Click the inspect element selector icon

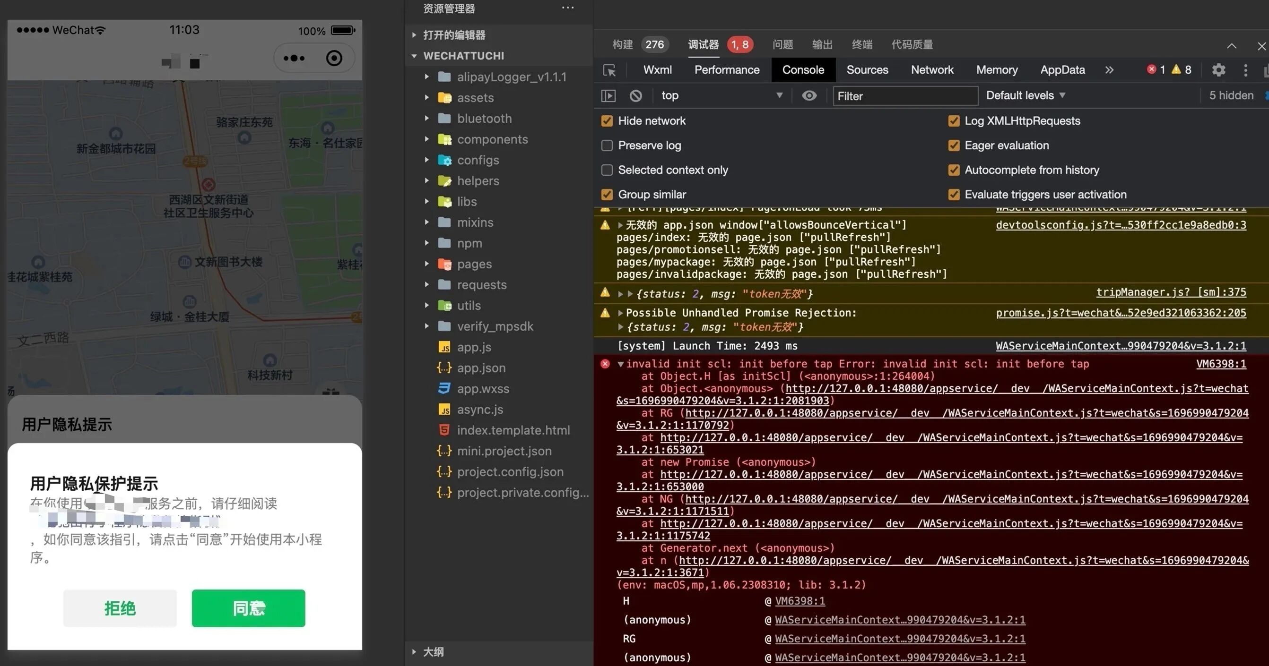pos(609,70)
